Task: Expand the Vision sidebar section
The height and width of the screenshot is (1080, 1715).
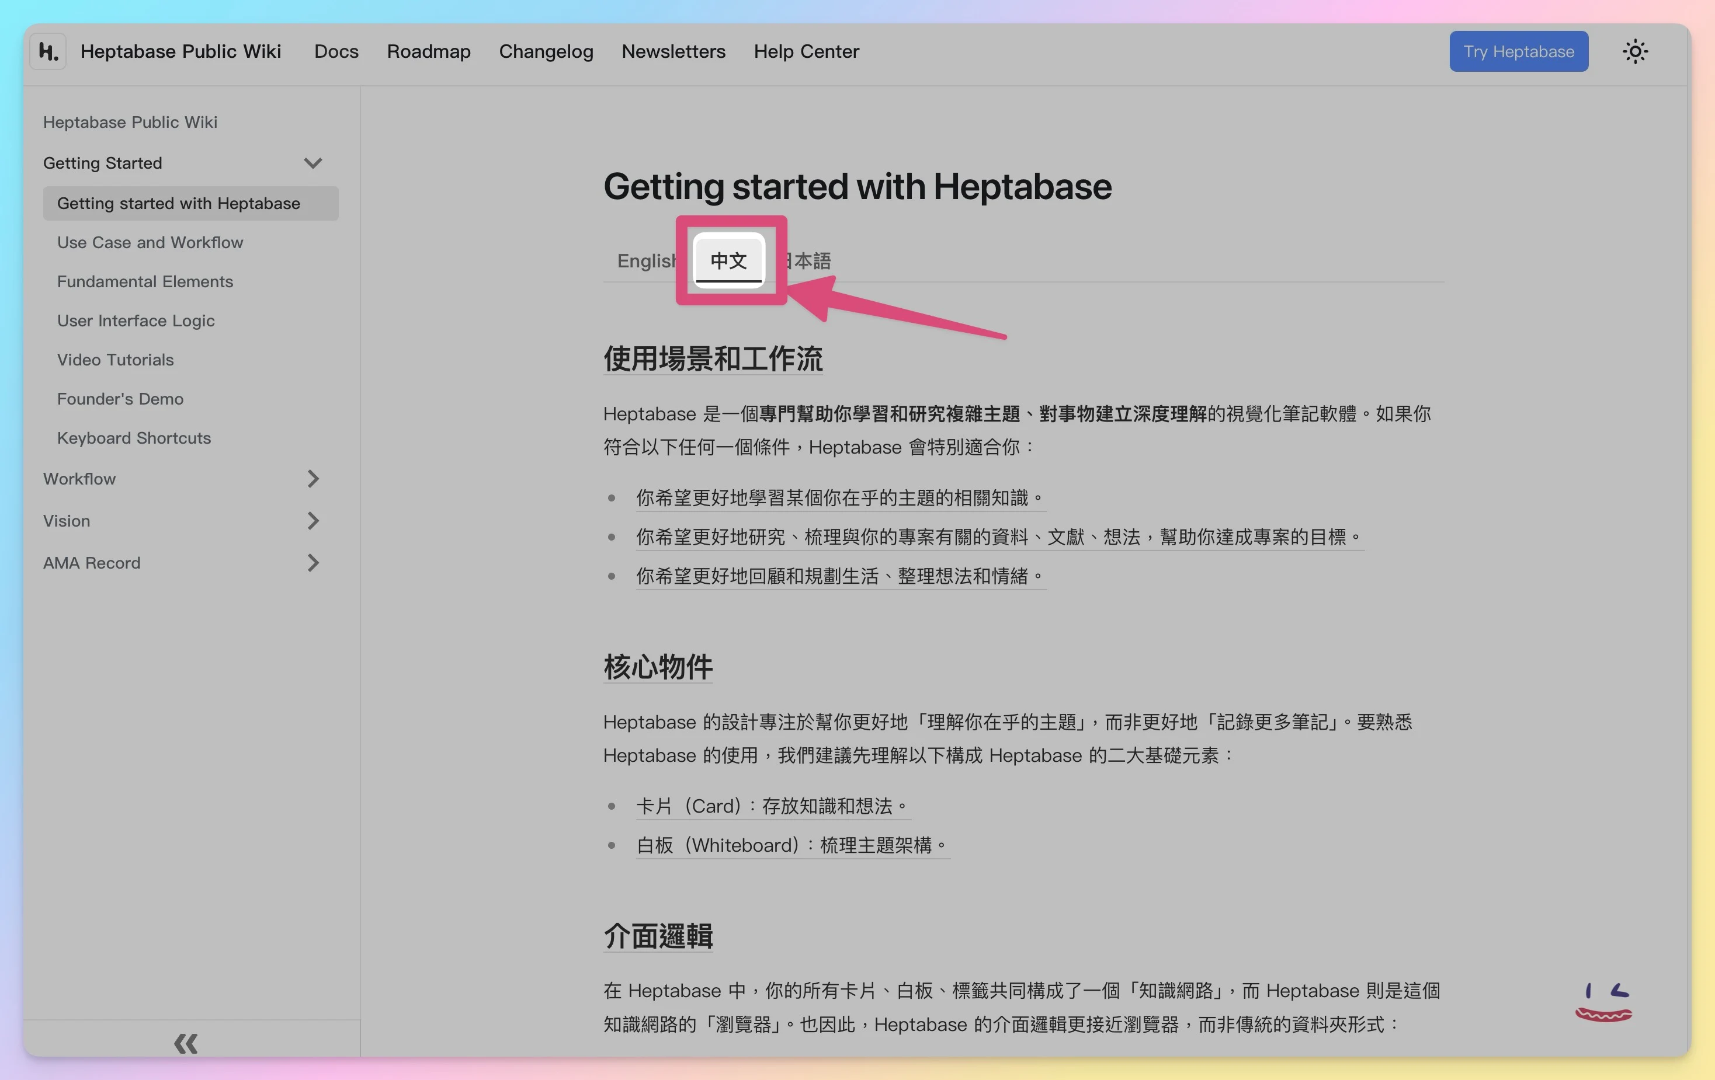Action: click(313, 520)
